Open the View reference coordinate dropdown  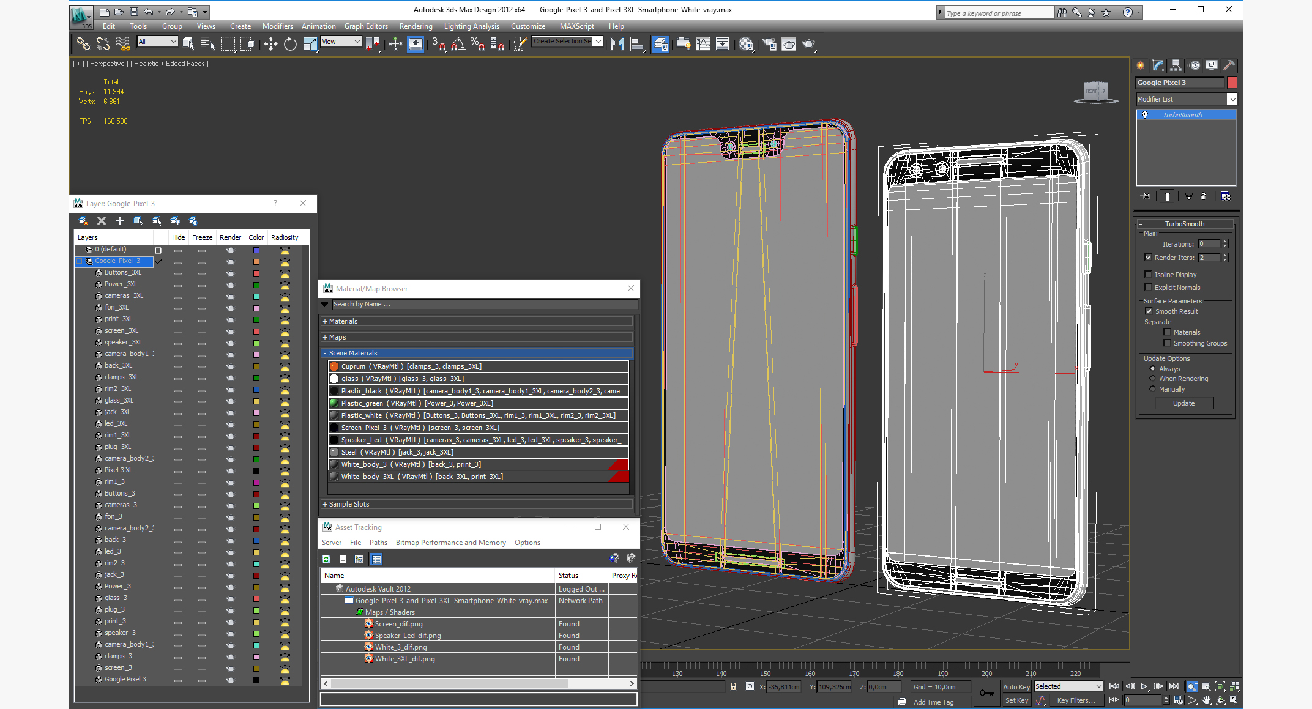click(341, 42)
